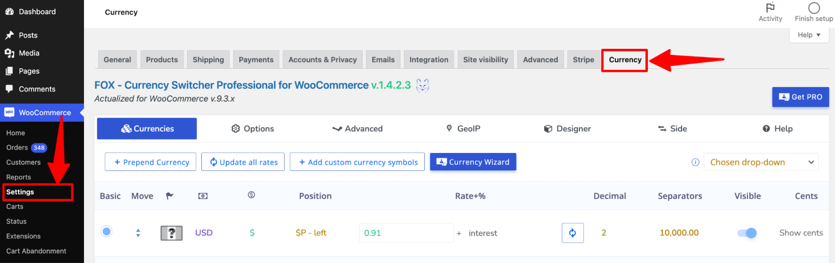Click the USD dollar sign symbol
This screenshot has width=835, height=263.
252,233
